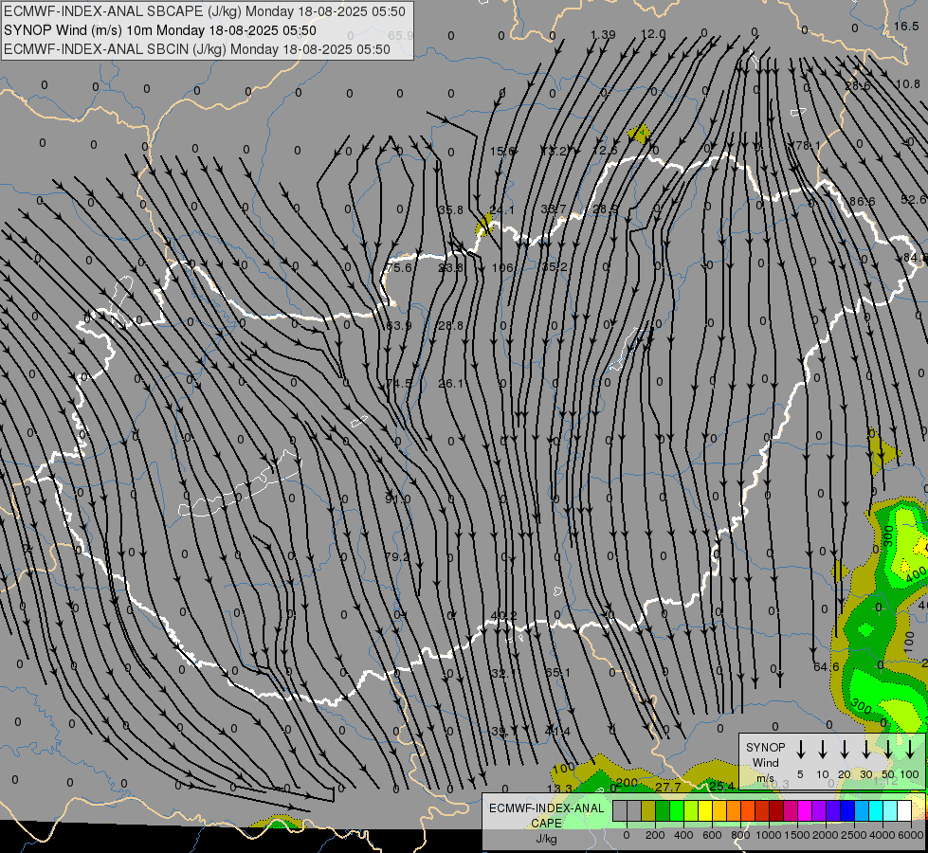
Task: Click the 106 value on the map
Action: point(502,267)
